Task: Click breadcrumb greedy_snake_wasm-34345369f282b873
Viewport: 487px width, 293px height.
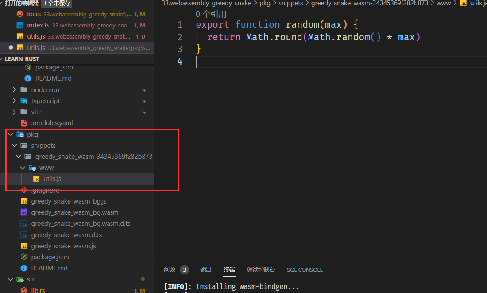Action: pyautogui.click(x=370, y=3)
